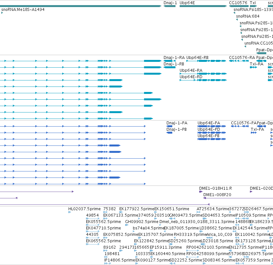Click the EST labeled 75382

(x=109, y=209)
